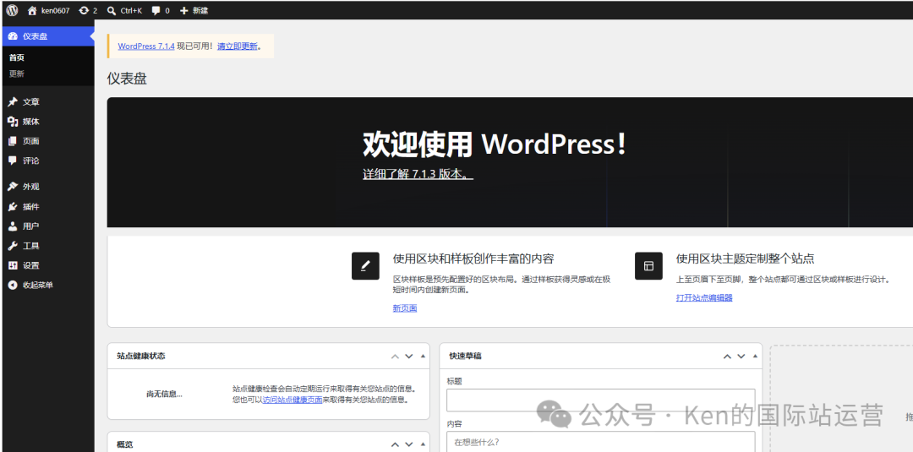This screenshot has width=913, height=452.
Task: Open 外观 menu label
Action: click(x=31, y=187)
